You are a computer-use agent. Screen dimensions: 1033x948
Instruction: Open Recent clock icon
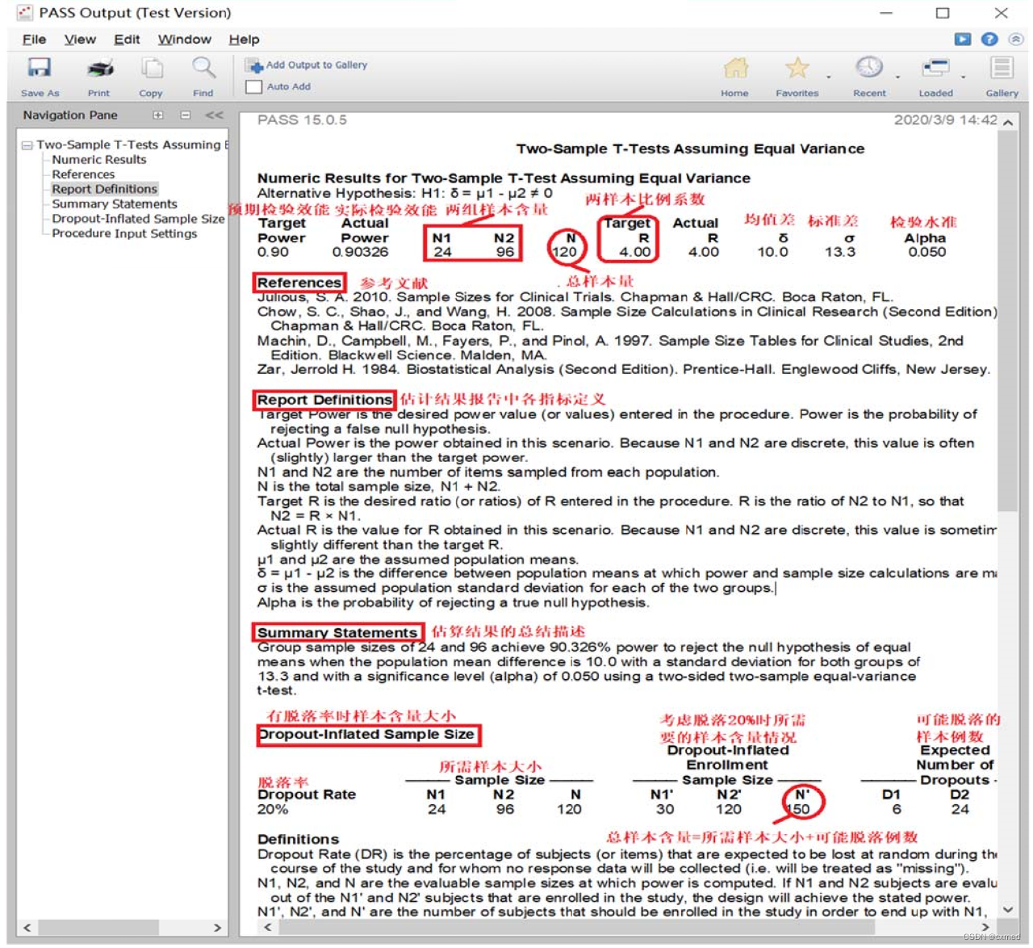click(869, 68)
